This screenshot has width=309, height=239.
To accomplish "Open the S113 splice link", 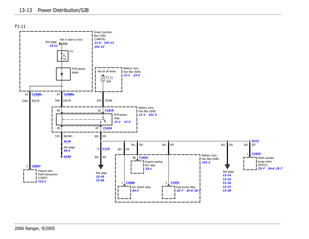I will click(255, 141).
